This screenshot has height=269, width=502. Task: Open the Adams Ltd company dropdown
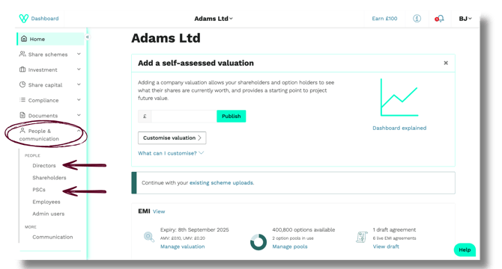pos(214,19)
